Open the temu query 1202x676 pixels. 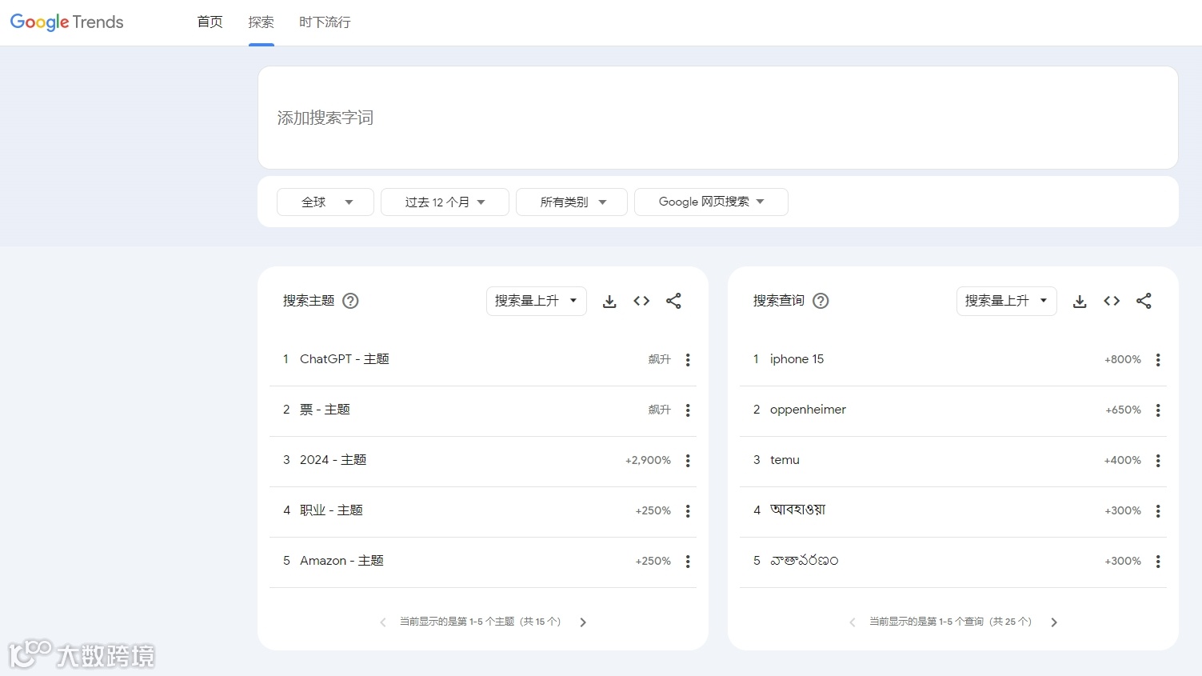click(785, 460)
